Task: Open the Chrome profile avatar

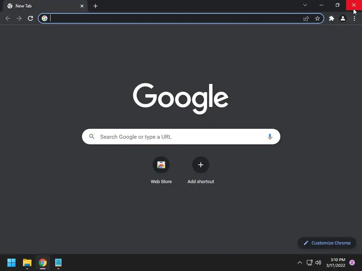Action: tap(343, 18)
